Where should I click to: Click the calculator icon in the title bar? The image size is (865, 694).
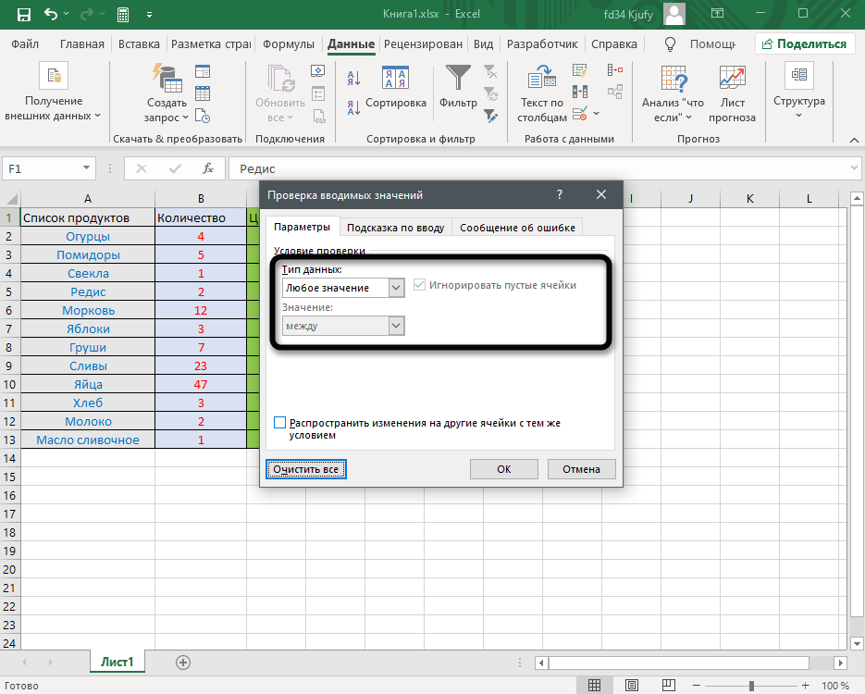coord(121,15)
